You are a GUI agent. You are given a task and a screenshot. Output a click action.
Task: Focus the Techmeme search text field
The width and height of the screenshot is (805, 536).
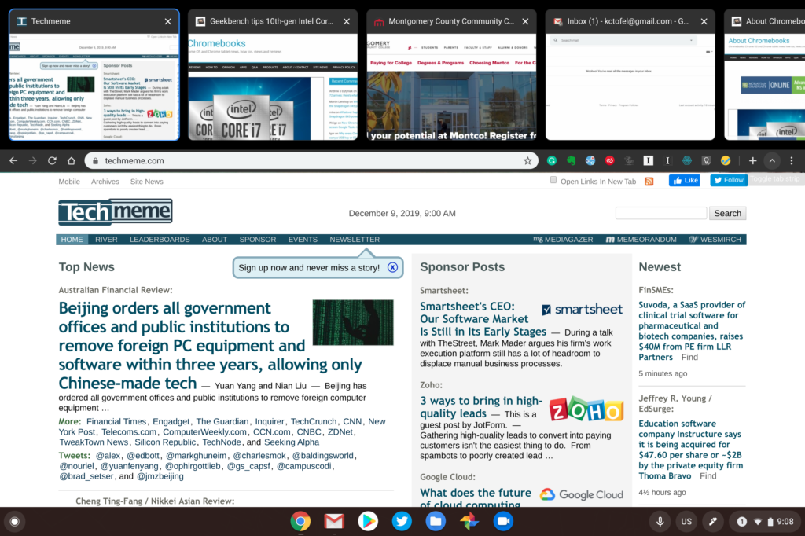coord(661,213)
